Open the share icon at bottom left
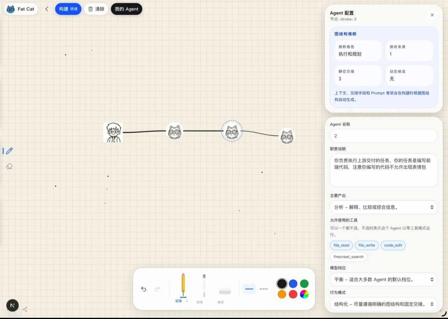This screenshot has width=448, height=319. point(25,309)
